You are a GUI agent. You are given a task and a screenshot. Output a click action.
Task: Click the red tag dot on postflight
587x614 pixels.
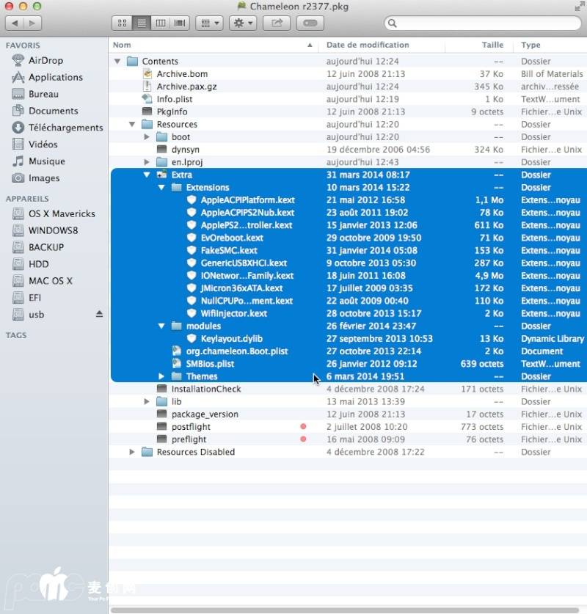[303, 427]
